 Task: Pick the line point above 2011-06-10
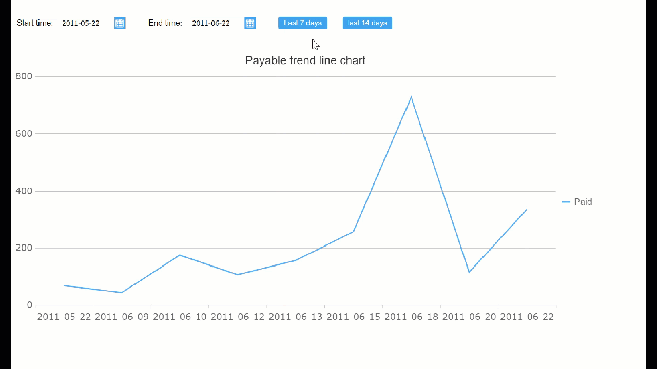[x=180, y=255]
